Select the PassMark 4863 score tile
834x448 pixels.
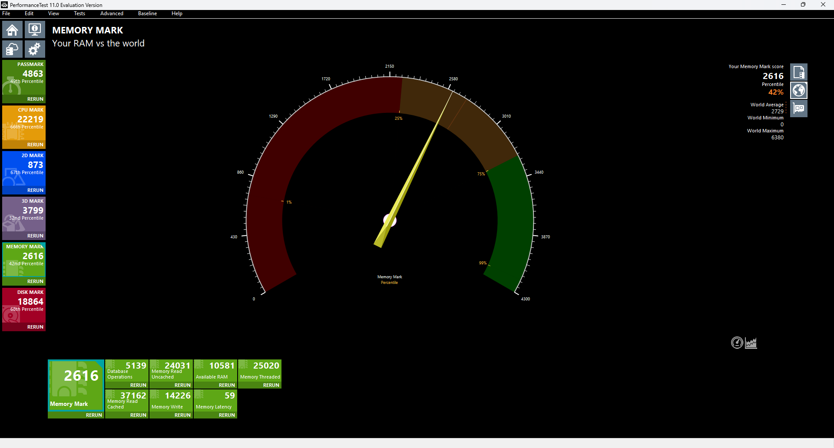click(24, 78)
